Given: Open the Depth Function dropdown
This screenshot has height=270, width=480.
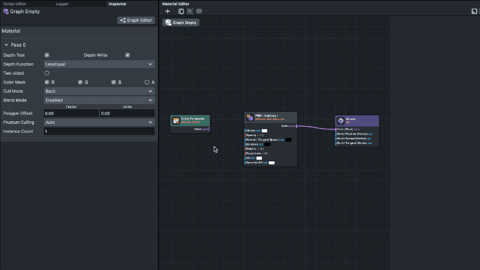Looking at the screenshot, I should 99,64.
